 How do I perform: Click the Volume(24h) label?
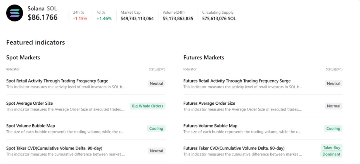click(x=174, y=12)
